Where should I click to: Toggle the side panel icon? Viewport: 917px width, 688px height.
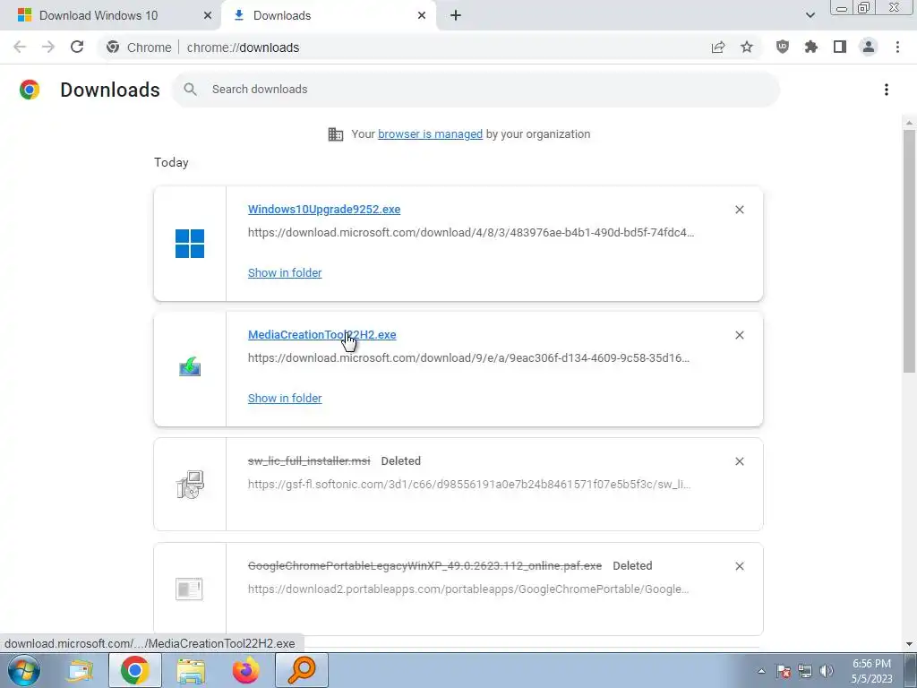840,47
